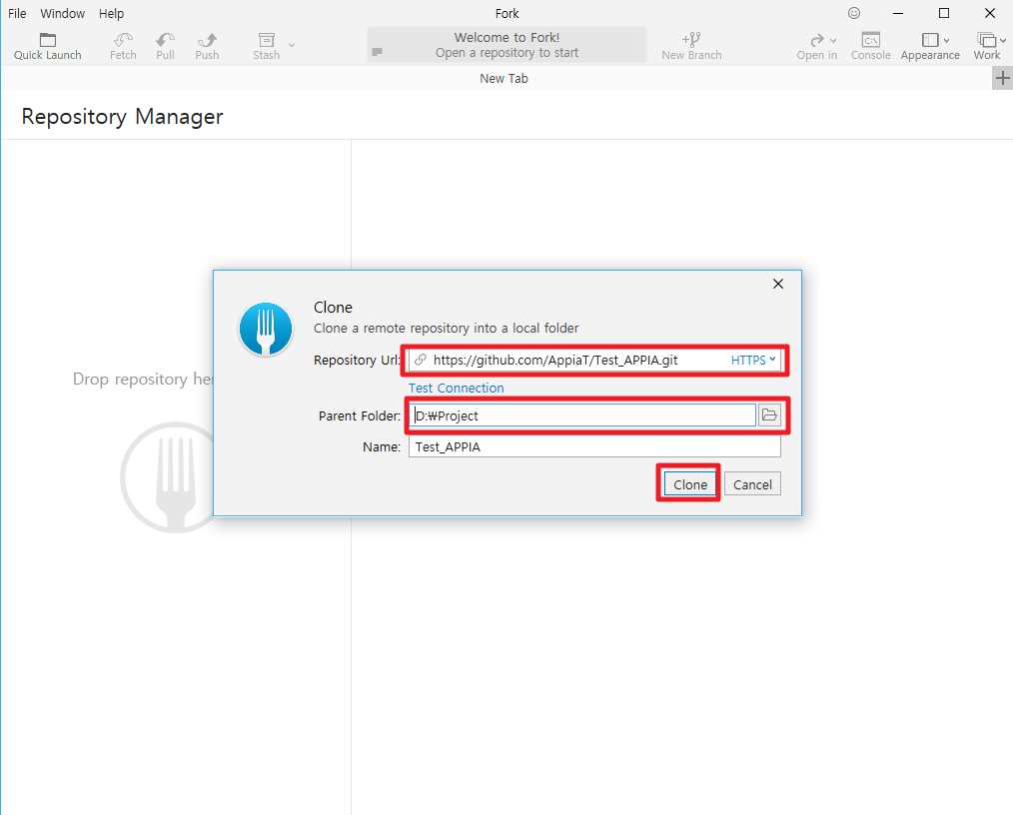Add a new tab with plus button
The width and height of the screenshot is (1013, 815).
click(1003, 78)
